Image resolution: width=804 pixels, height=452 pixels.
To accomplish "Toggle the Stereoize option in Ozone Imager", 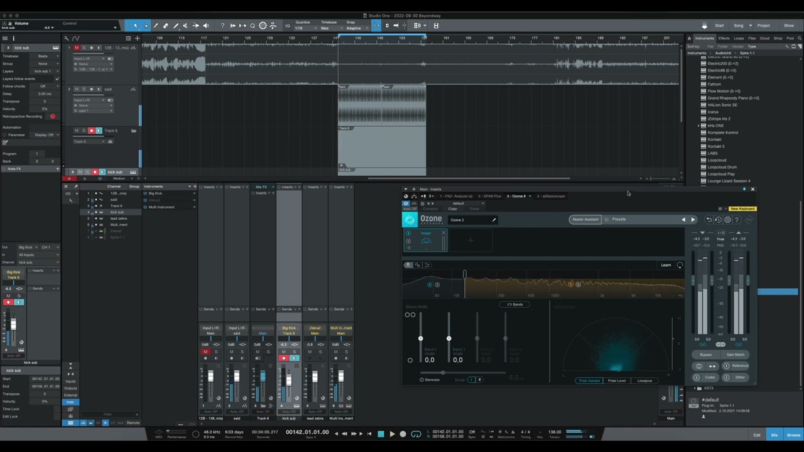I will point(430,380).
